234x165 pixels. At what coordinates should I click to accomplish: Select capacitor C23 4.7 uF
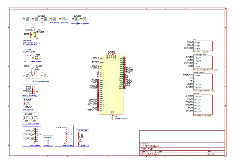[x=60, y=19]
